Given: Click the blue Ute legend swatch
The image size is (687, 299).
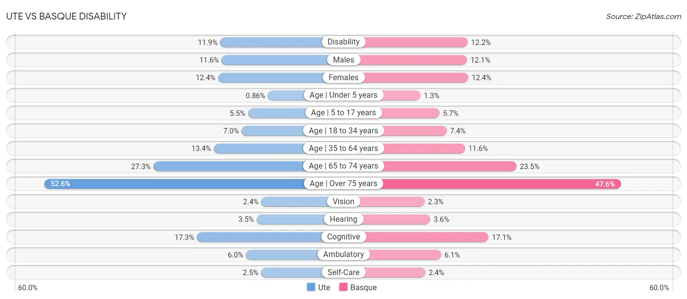Looking at the screenshot, I should click(311, 287).
